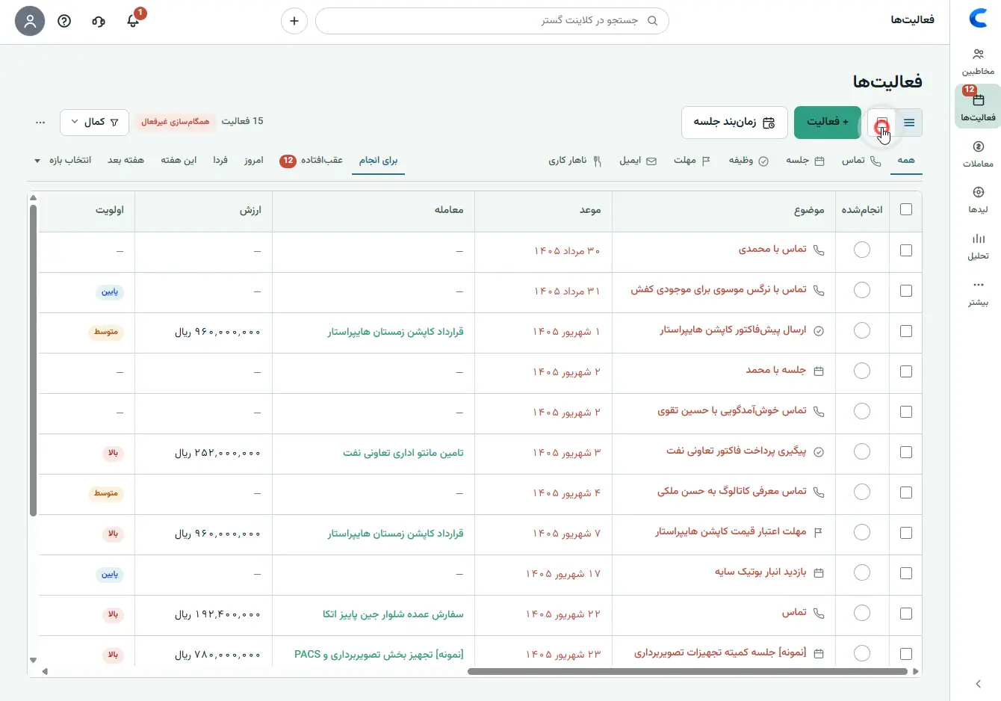
Task: Select the ناهار کاری type tab
Action: (575, 161)
